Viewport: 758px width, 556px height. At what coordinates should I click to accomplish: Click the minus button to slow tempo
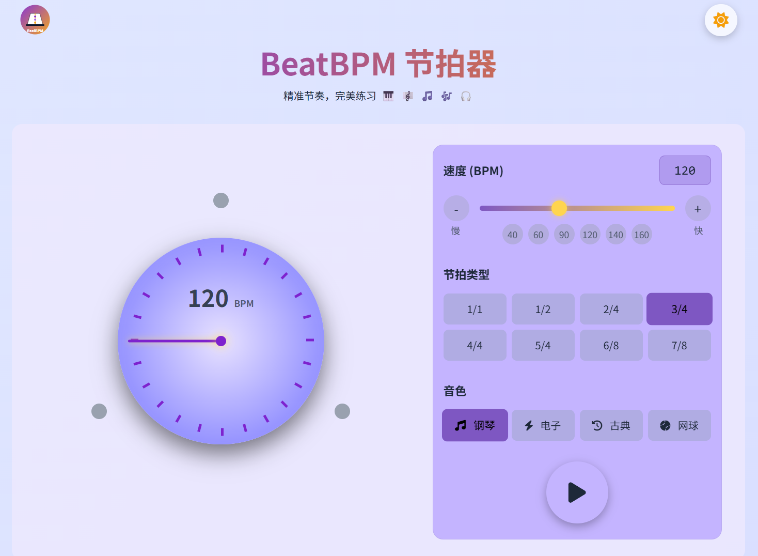(456, 208)
